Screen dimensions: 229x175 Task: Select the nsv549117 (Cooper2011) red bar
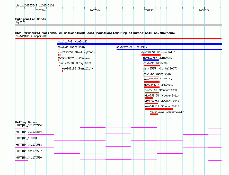point(159,109)
